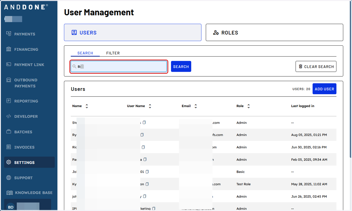
Task: Copy username in Jun 26, 2025 row
Action: (145, 196)
